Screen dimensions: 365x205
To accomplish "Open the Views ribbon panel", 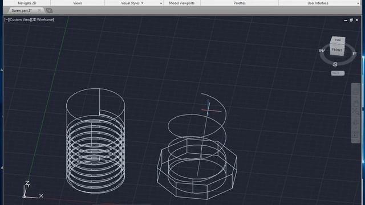I will pos(78,3).
